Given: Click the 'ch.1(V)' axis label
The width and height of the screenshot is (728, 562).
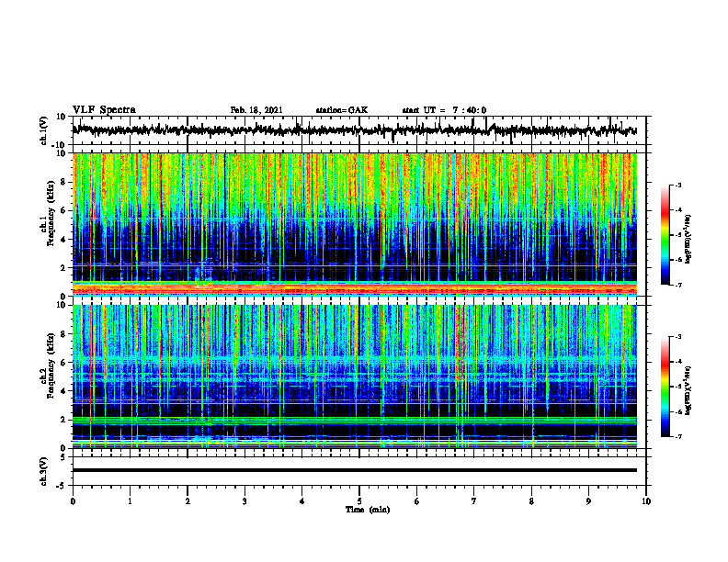Looking at the screenshot, I should (x=44, y=130).
